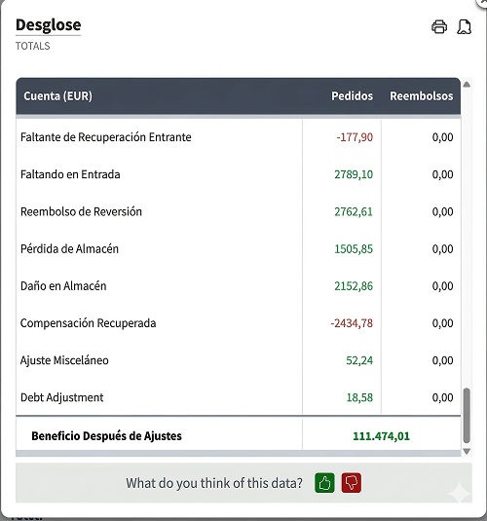Click the green thumbs up button
Screen dimensions: 487x521
324,483
